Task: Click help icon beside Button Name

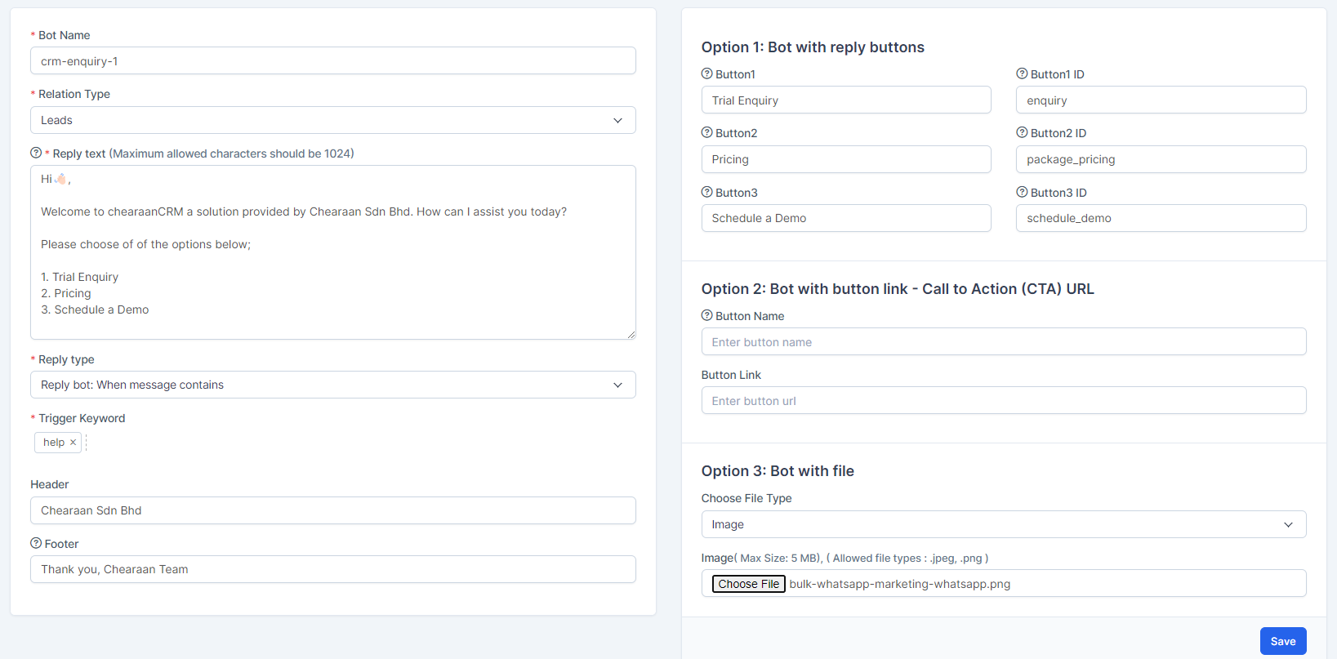Action: 707,315
